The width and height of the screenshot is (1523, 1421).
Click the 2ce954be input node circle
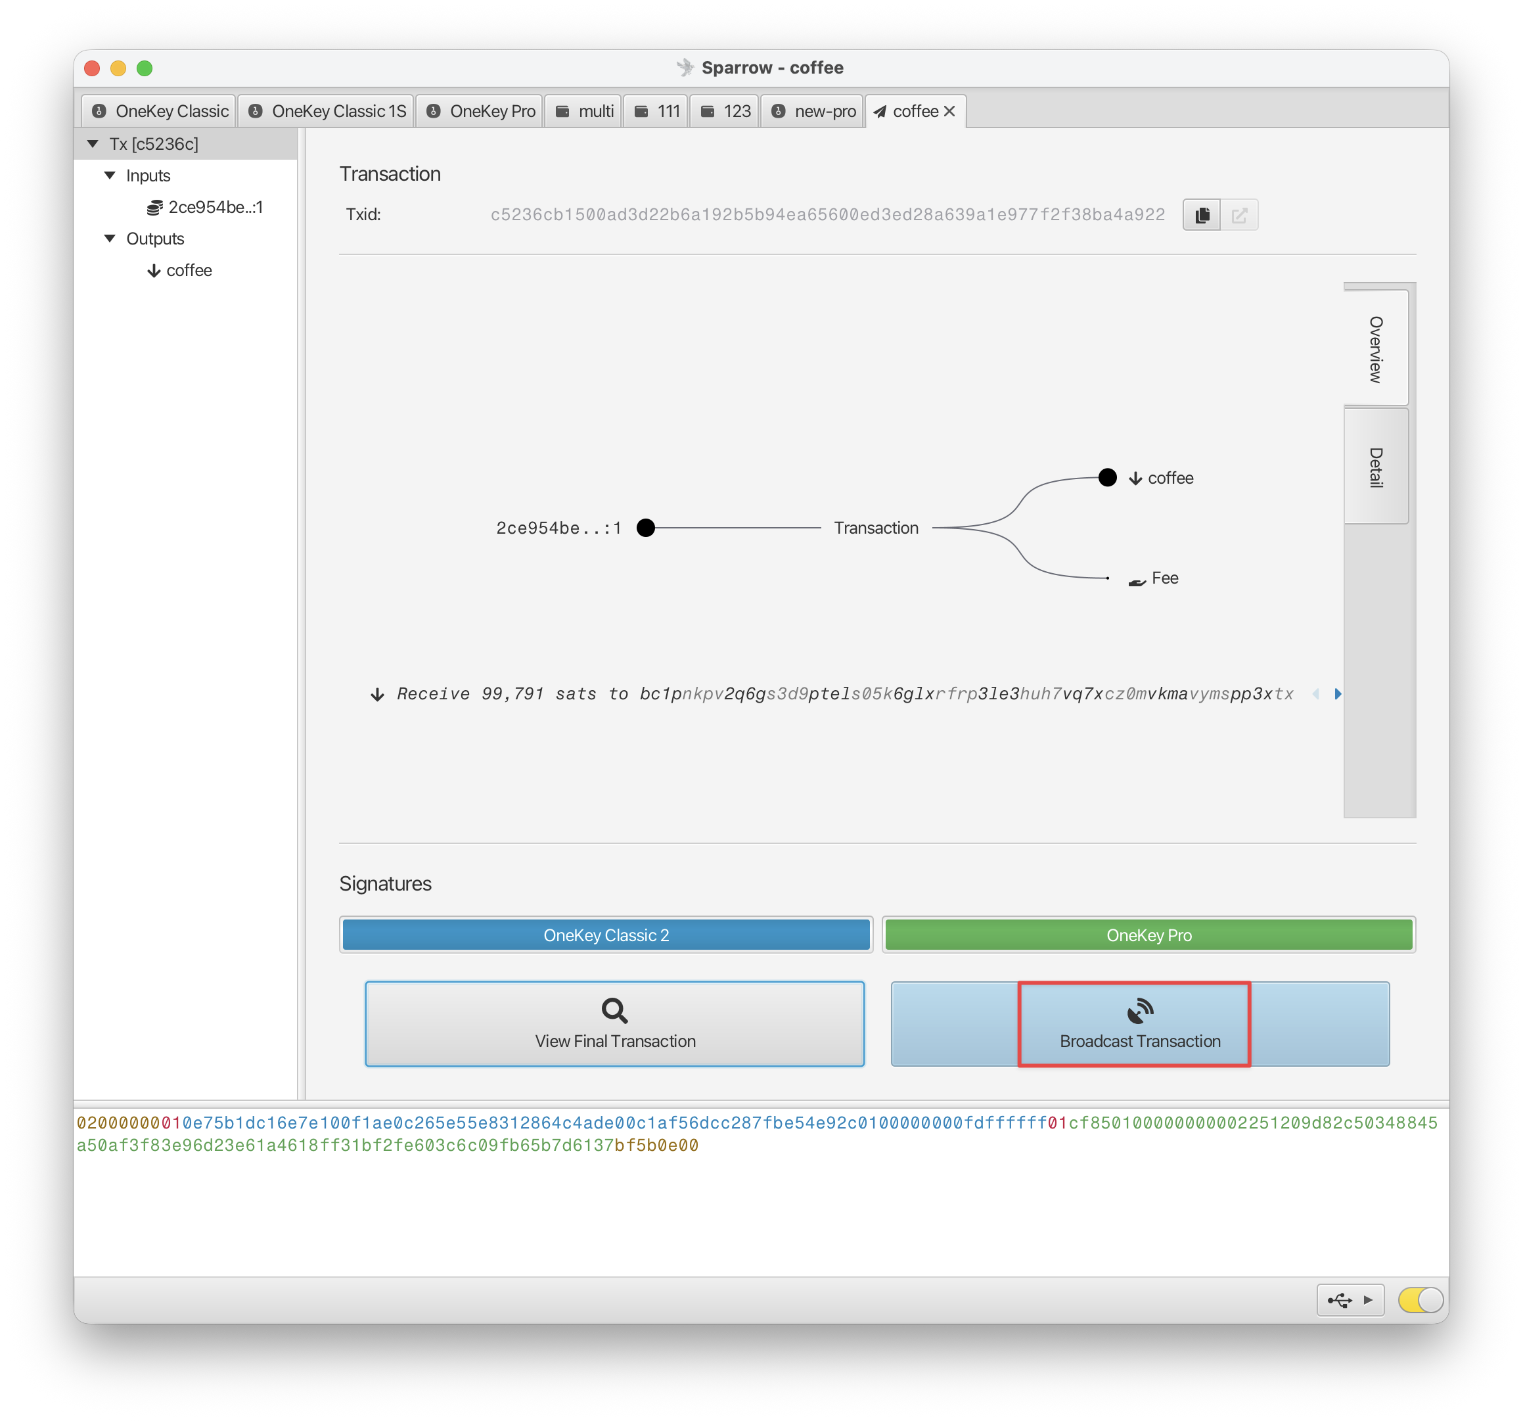point(646,528)
